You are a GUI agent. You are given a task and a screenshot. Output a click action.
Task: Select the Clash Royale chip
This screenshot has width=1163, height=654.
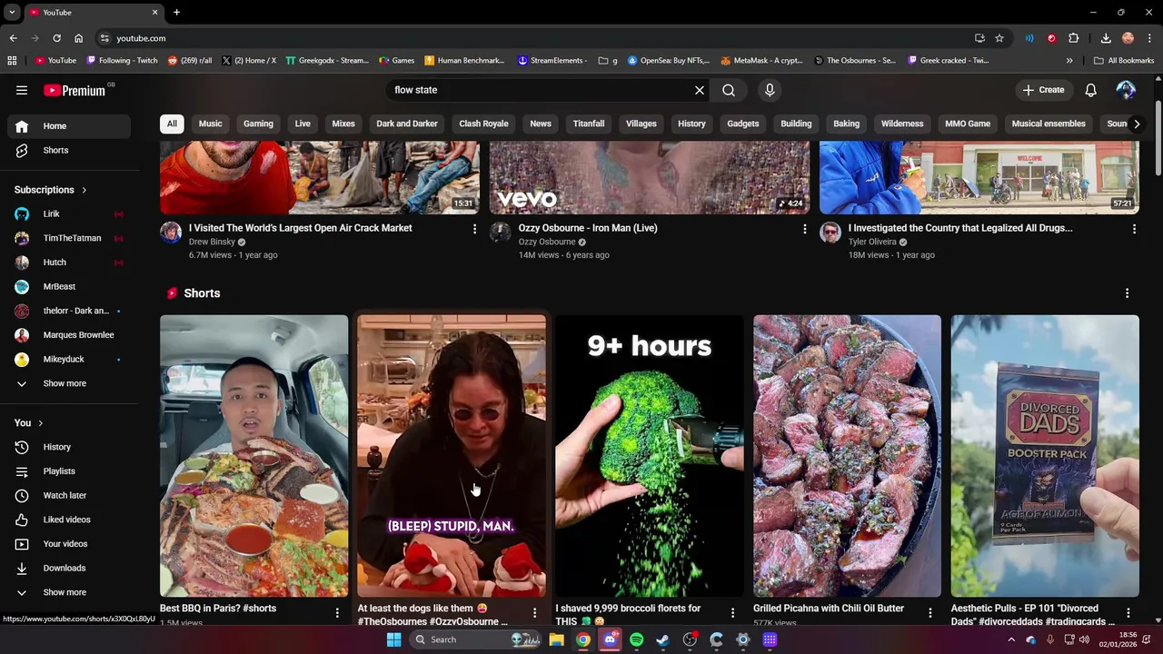click(x=483, y=124)
